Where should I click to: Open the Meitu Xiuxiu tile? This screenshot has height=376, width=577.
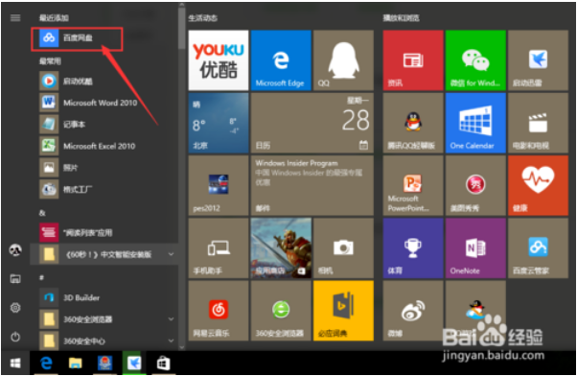click(x=475, y=185)
